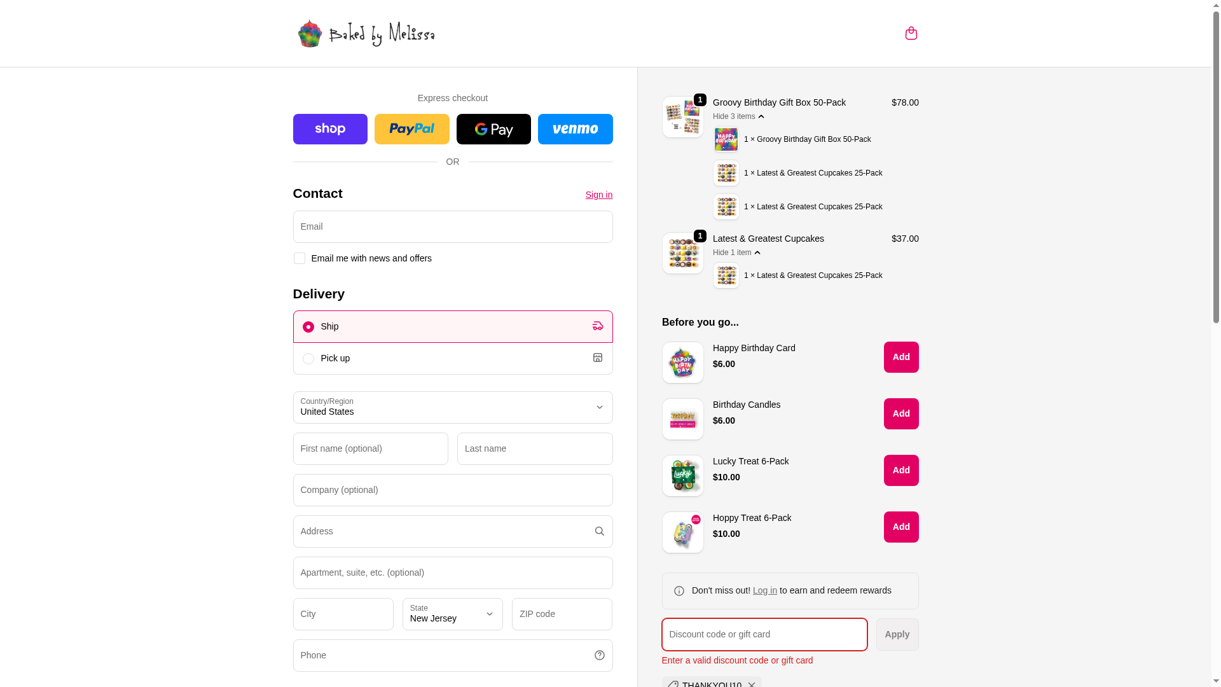This screenshot has width=1221, height=687.
Task: Select Google Pay express checkout
Action: tap(493, 129)
